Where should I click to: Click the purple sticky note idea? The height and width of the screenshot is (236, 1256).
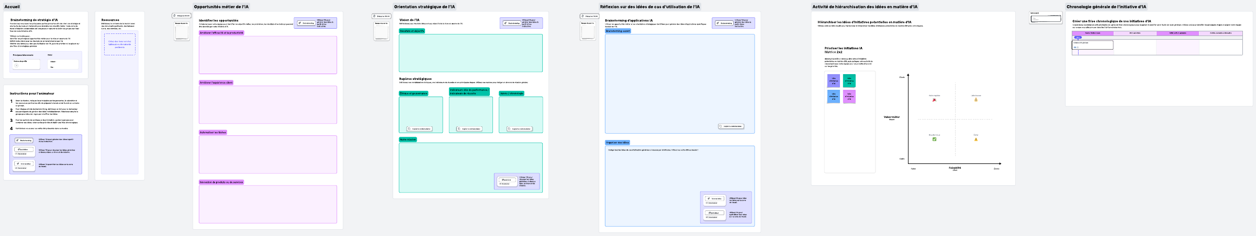(833, 81)
